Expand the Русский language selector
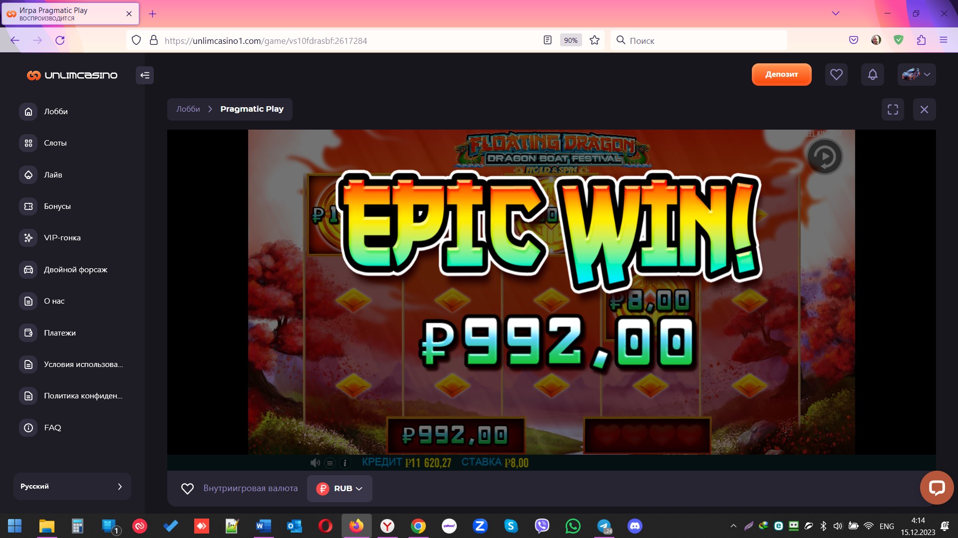This screenshot has width=958, height=538. 72,487
